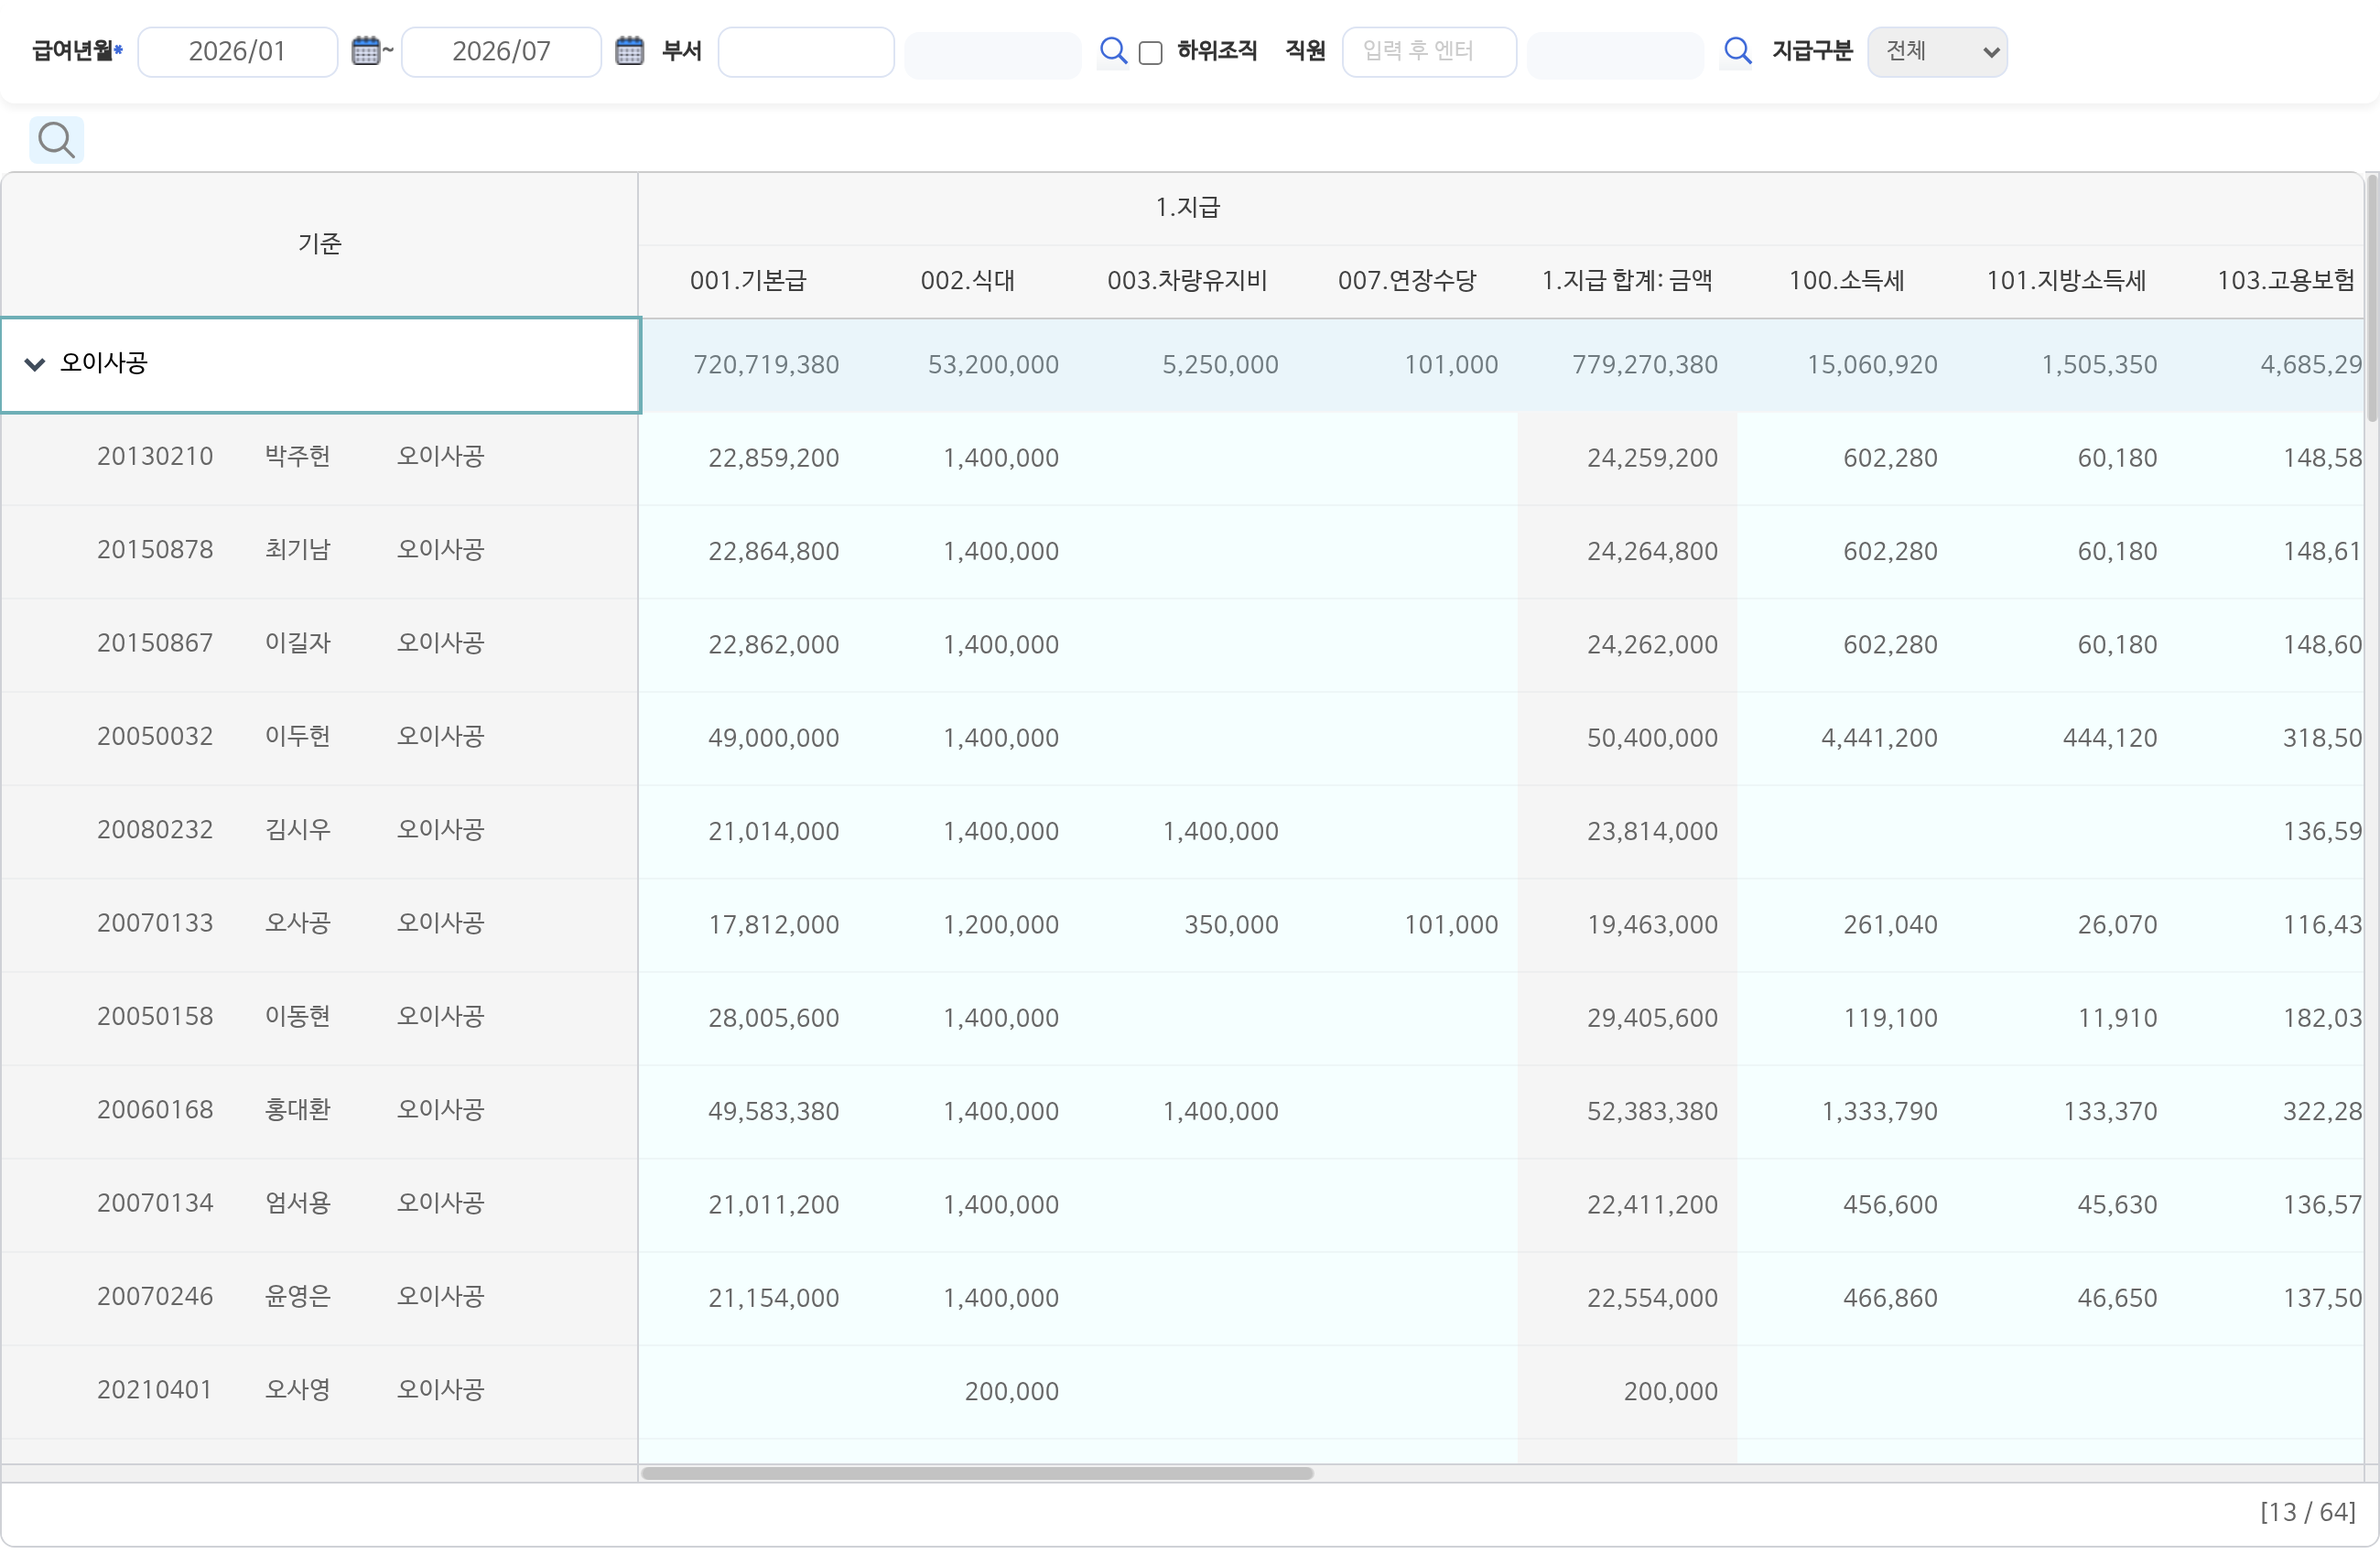
Task: Click the 100.소득세 column header
Action: click(1846, 281)
